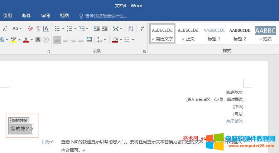Apply Character Border to text

click(46, 28)
